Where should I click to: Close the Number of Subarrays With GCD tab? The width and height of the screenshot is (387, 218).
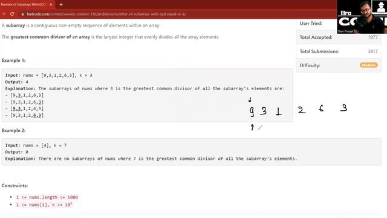51,4
